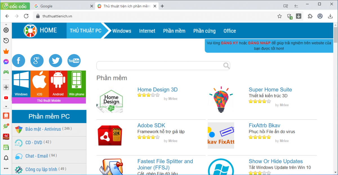The image size is (338, 175).
Task: Click the YouTube sidebar shortcut
Action: click(x=6, y=98)
